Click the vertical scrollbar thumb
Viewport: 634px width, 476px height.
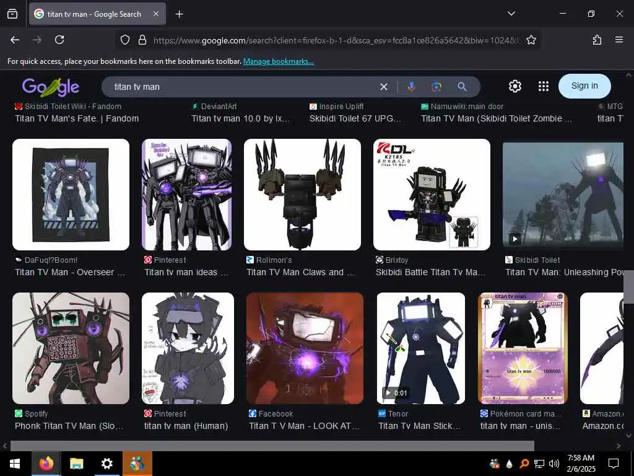(x=628, y=286)
